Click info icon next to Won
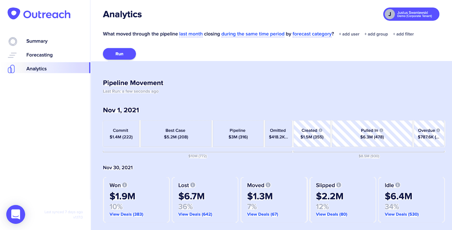The width and height of the screenshot is (452, 230). pos(125,185)
